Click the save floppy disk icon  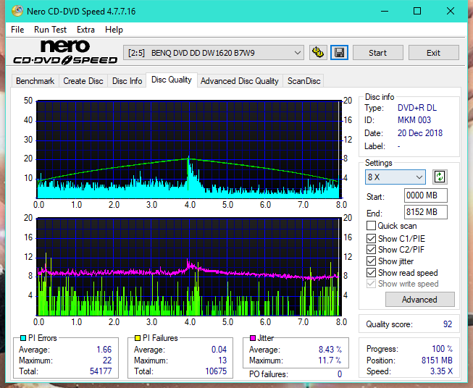pyautogui.click(x=340, y=53)
